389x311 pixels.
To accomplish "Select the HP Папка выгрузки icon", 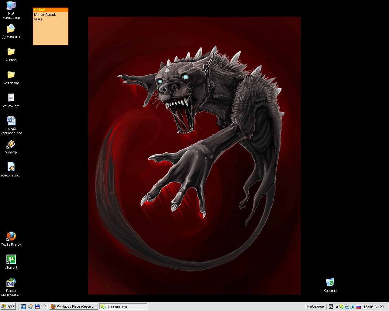I will click(11, 283).
